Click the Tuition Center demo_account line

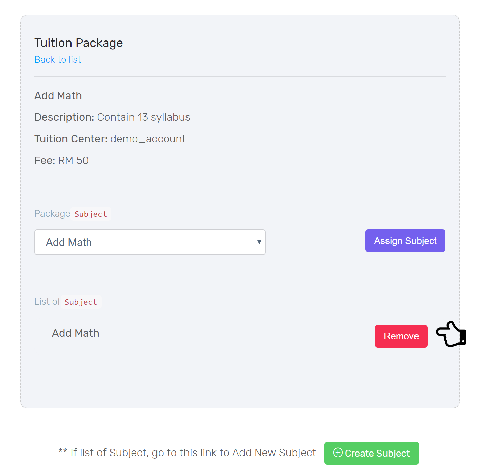click(110, 139)
